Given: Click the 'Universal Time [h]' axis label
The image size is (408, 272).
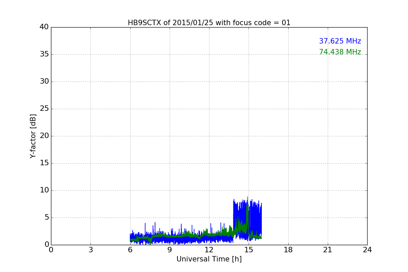Looking at the screenshot, I should (x=209, y=259).
